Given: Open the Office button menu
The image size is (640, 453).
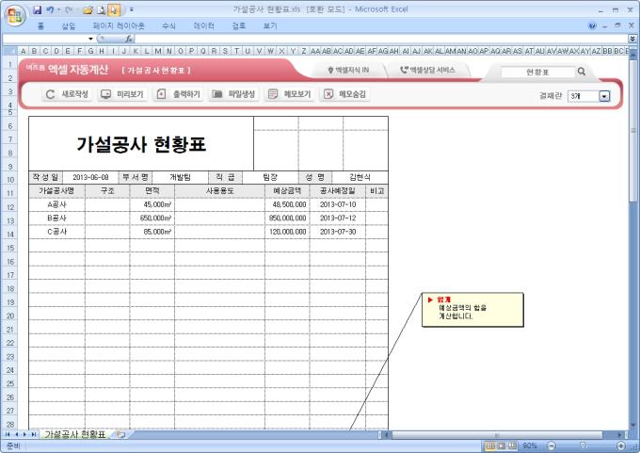Looking at the screenshot, I should coord(15,16).
